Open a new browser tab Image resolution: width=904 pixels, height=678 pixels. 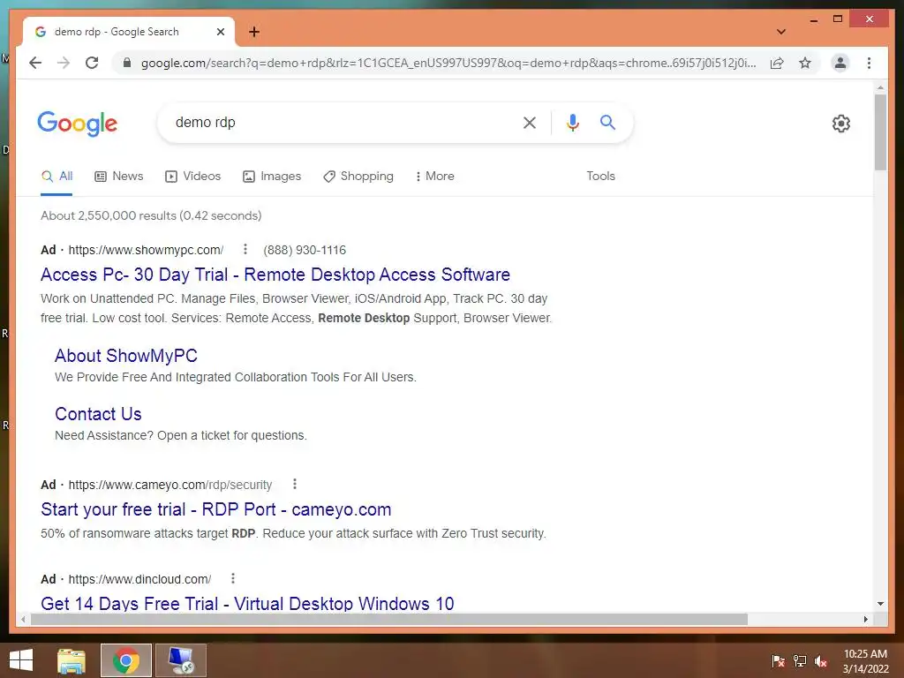coord(254,32)
